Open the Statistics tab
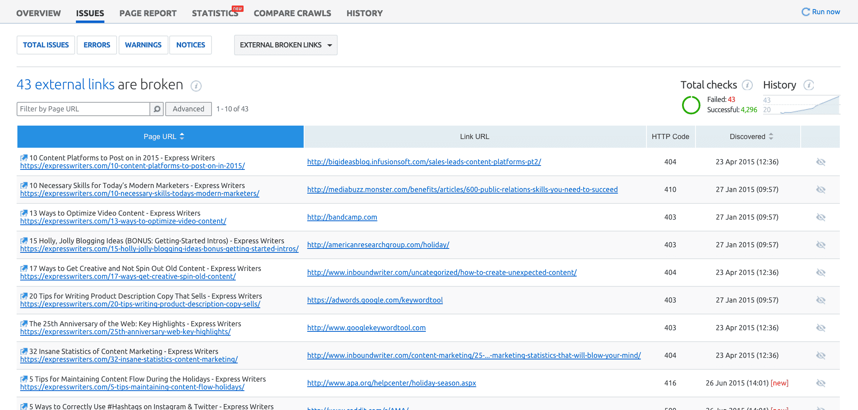Screen dimensions: 858x410 (x=215, y=13)
